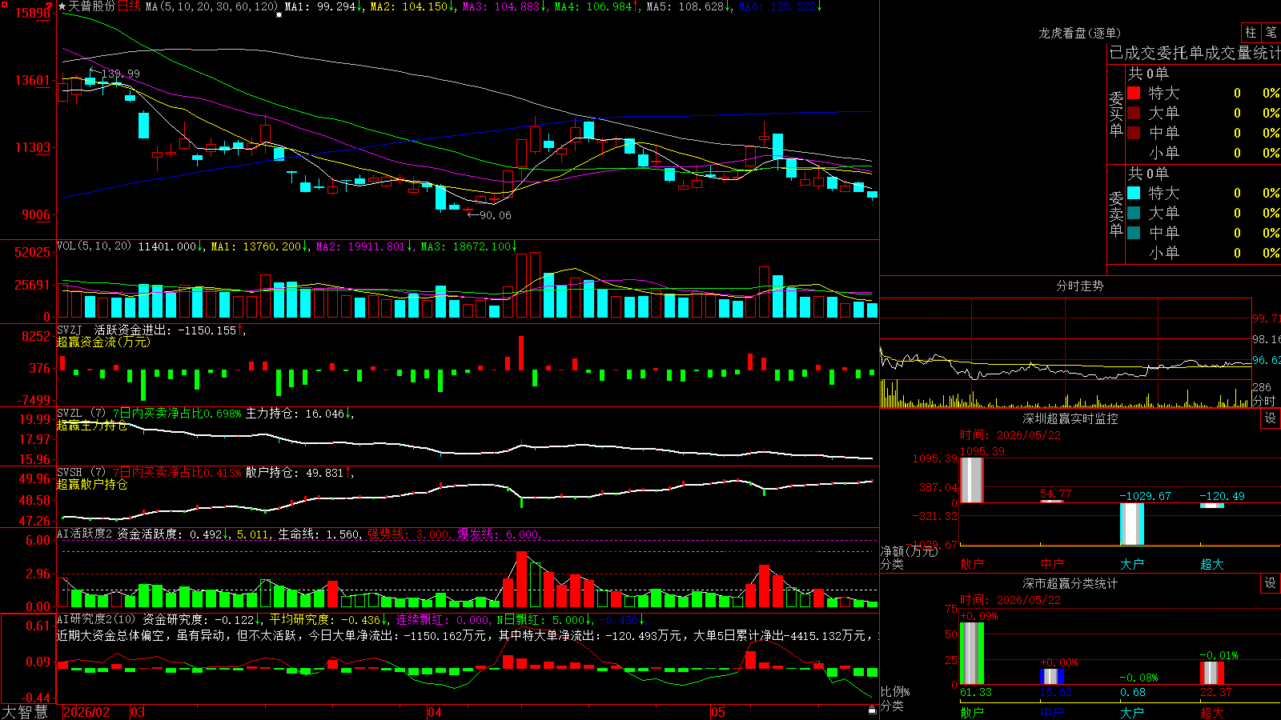This screenshot has height=720, width=1281.
Task: Click the MA4: 106.984 value
Action: pos(597,6)
